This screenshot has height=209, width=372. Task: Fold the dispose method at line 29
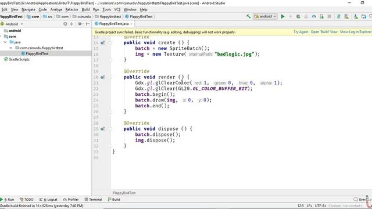pyautogui.click(x=110, y=129)
